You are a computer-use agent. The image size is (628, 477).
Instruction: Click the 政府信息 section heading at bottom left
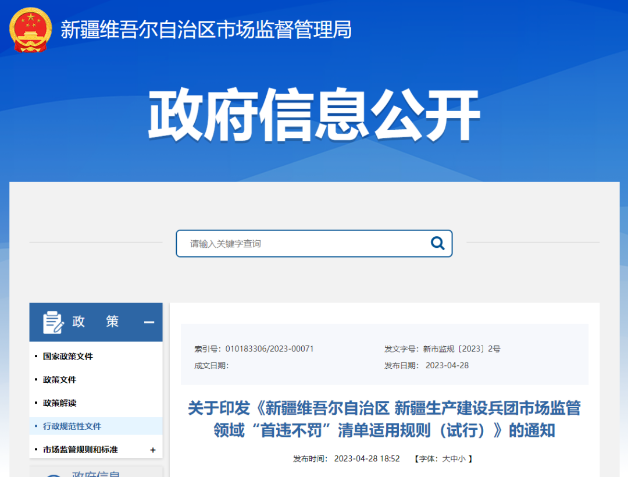(x=96, y=474)
